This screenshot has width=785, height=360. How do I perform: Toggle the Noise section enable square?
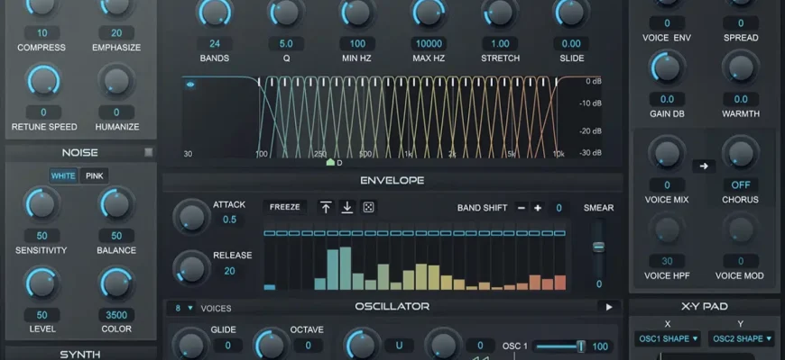click(x=149, y=152)
